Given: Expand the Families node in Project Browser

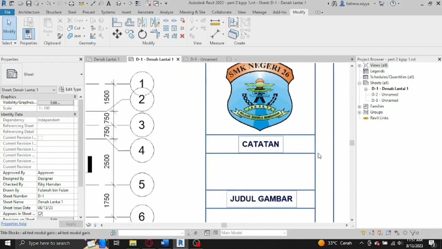Looking at the screenshot, I should [x=359, y=107].
